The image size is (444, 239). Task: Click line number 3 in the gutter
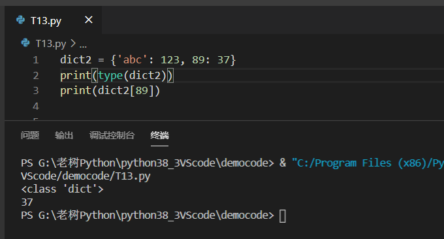(x=36, y=90)
